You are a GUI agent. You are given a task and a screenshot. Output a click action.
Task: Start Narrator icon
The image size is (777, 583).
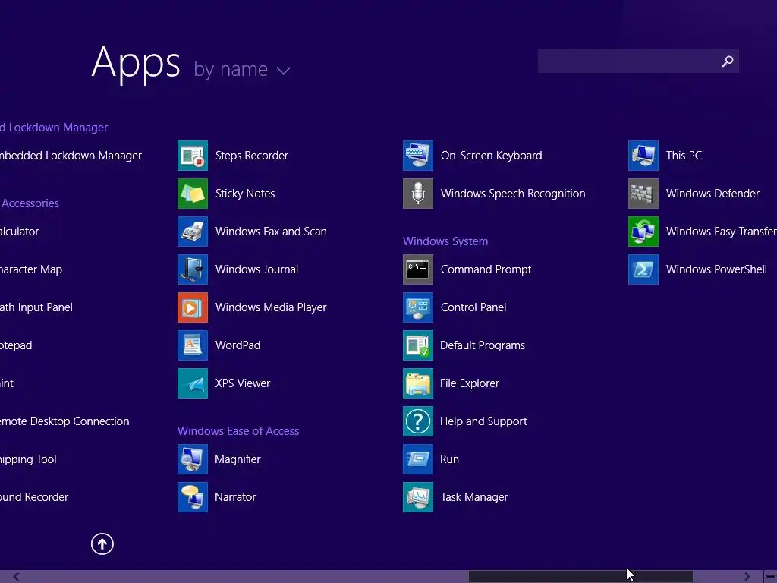[193, 497]
